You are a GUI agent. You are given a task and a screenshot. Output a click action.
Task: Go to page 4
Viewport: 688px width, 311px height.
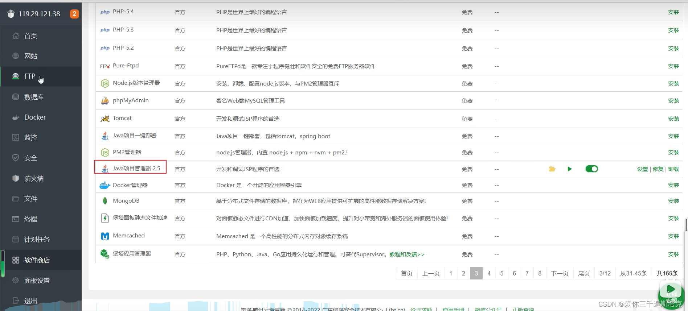coord(489,273)
